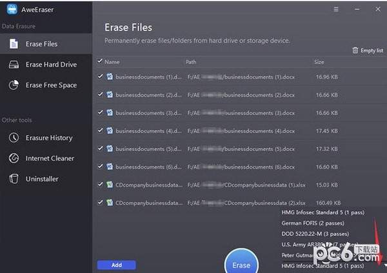Choose DOD 5220.22-M (3 passes) option
387x273 pixels.
pos(315,234)
